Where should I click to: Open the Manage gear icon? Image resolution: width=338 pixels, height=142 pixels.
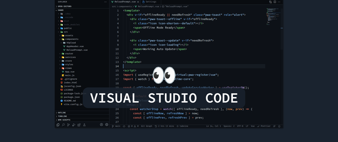(107, 125)
